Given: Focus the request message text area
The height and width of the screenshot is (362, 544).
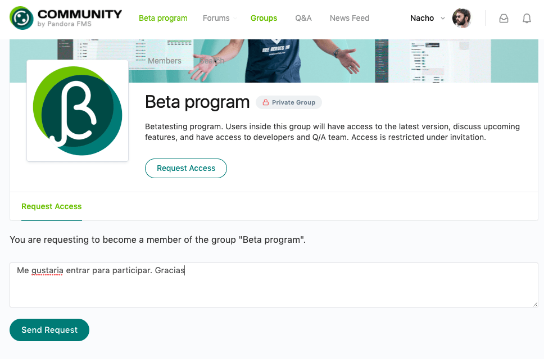Looking at the screenshot, I should pos(274,285).
